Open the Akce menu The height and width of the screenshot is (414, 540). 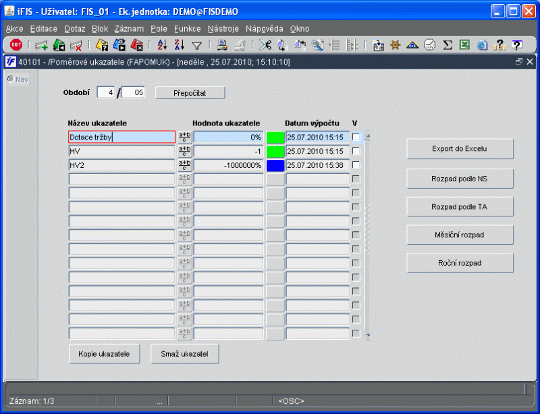coord(14,29)
